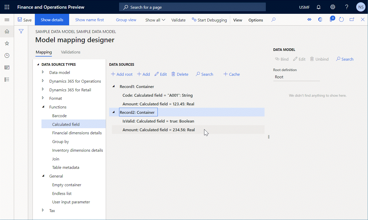Switch to the Validations tab
The width and height of the screenshot is (368, 220).
[71, 52]
